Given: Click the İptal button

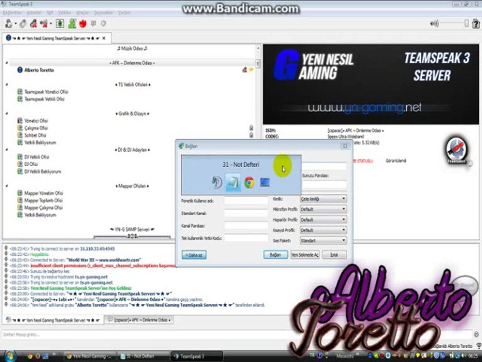Looking at the screenshot, I should pos(334,255).
